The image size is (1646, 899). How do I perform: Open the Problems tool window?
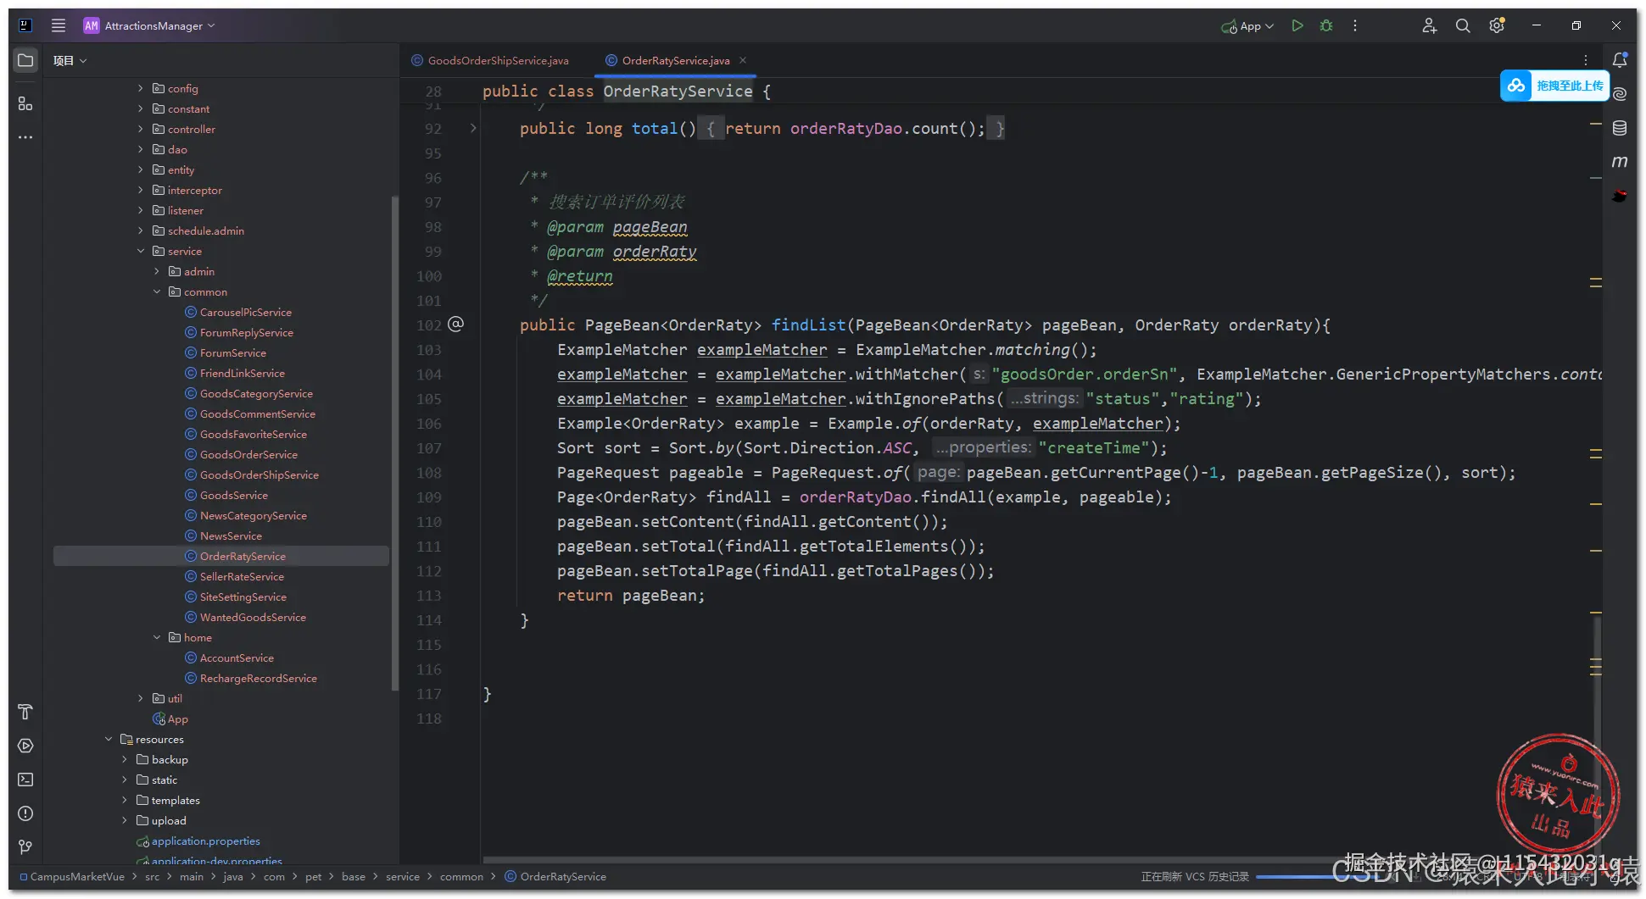pyautogui.click(x=25, y=813)
